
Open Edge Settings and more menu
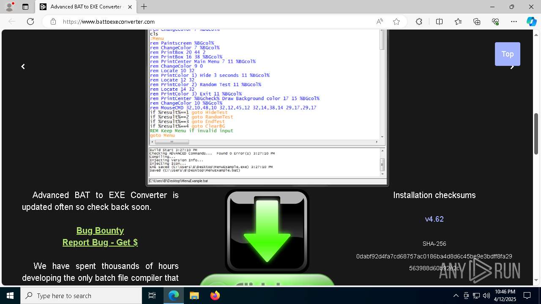[x=514, y=22]
